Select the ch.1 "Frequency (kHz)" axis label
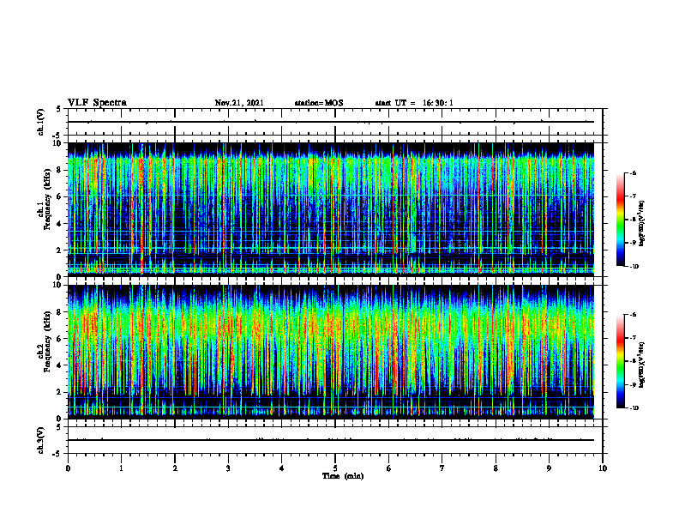679x525 pixels. click(x=50, y=197)
